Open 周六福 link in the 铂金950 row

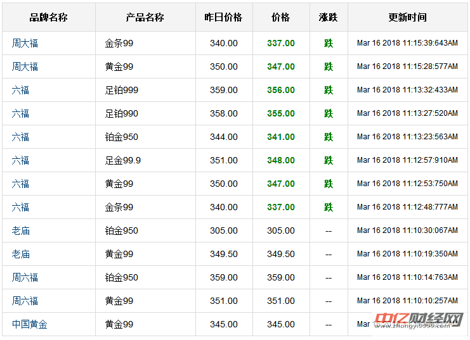tap(25, 277)
